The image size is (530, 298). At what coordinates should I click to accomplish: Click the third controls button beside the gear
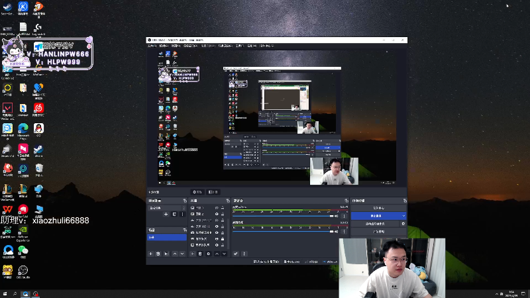(375, 224)
